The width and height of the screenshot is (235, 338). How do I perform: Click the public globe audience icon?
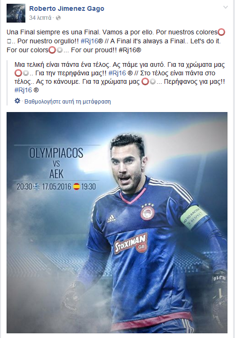tap(58, 18)
